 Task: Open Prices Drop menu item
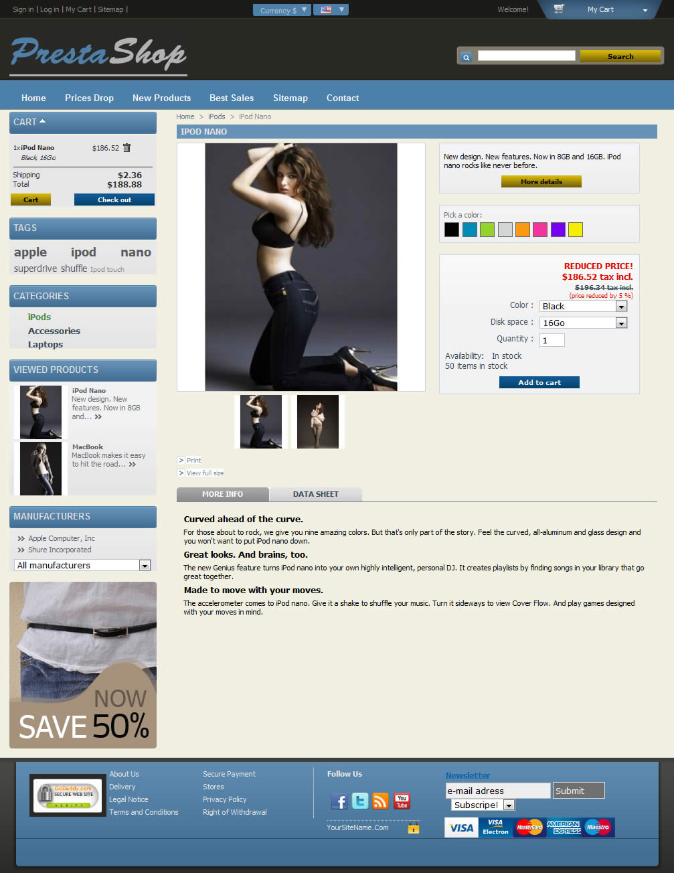pos(89,98)
